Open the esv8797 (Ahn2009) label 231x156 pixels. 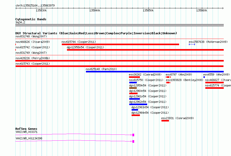point(179,74)
